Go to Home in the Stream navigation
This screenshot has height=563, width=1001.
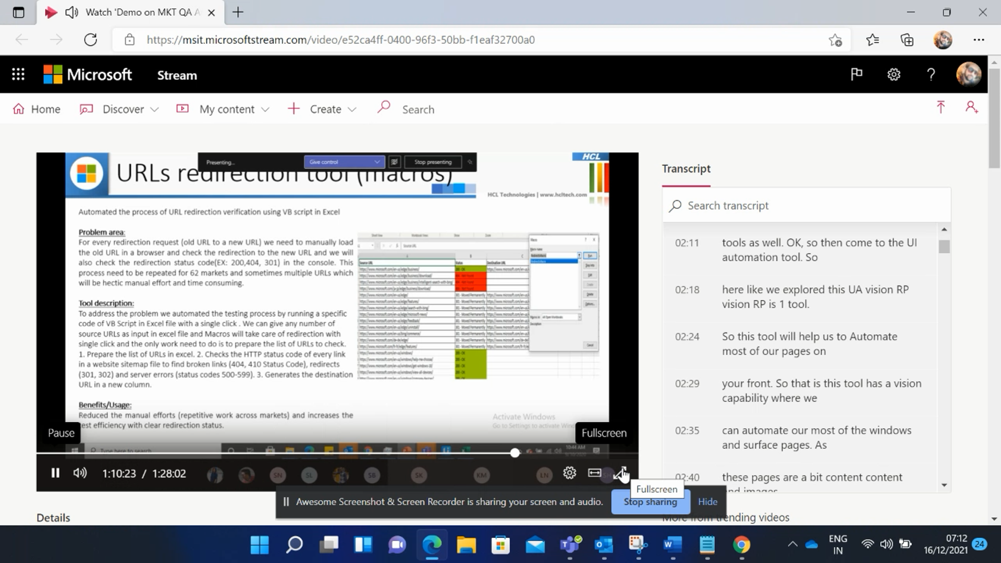click(36, 109)
